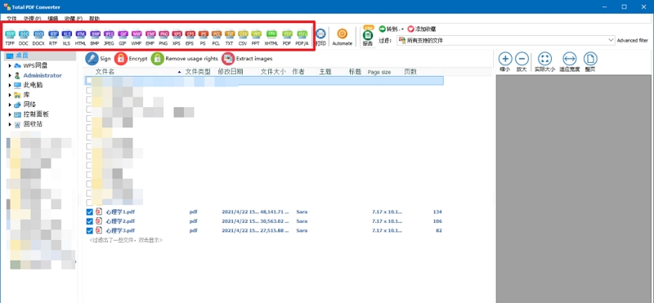The image size is (654, 303).
Task: Choose XHTML conversion icon
Action: click(x=271, y=37)
